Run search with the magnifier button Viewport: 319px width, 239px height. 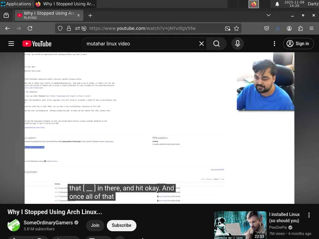[x=217, y=44]
